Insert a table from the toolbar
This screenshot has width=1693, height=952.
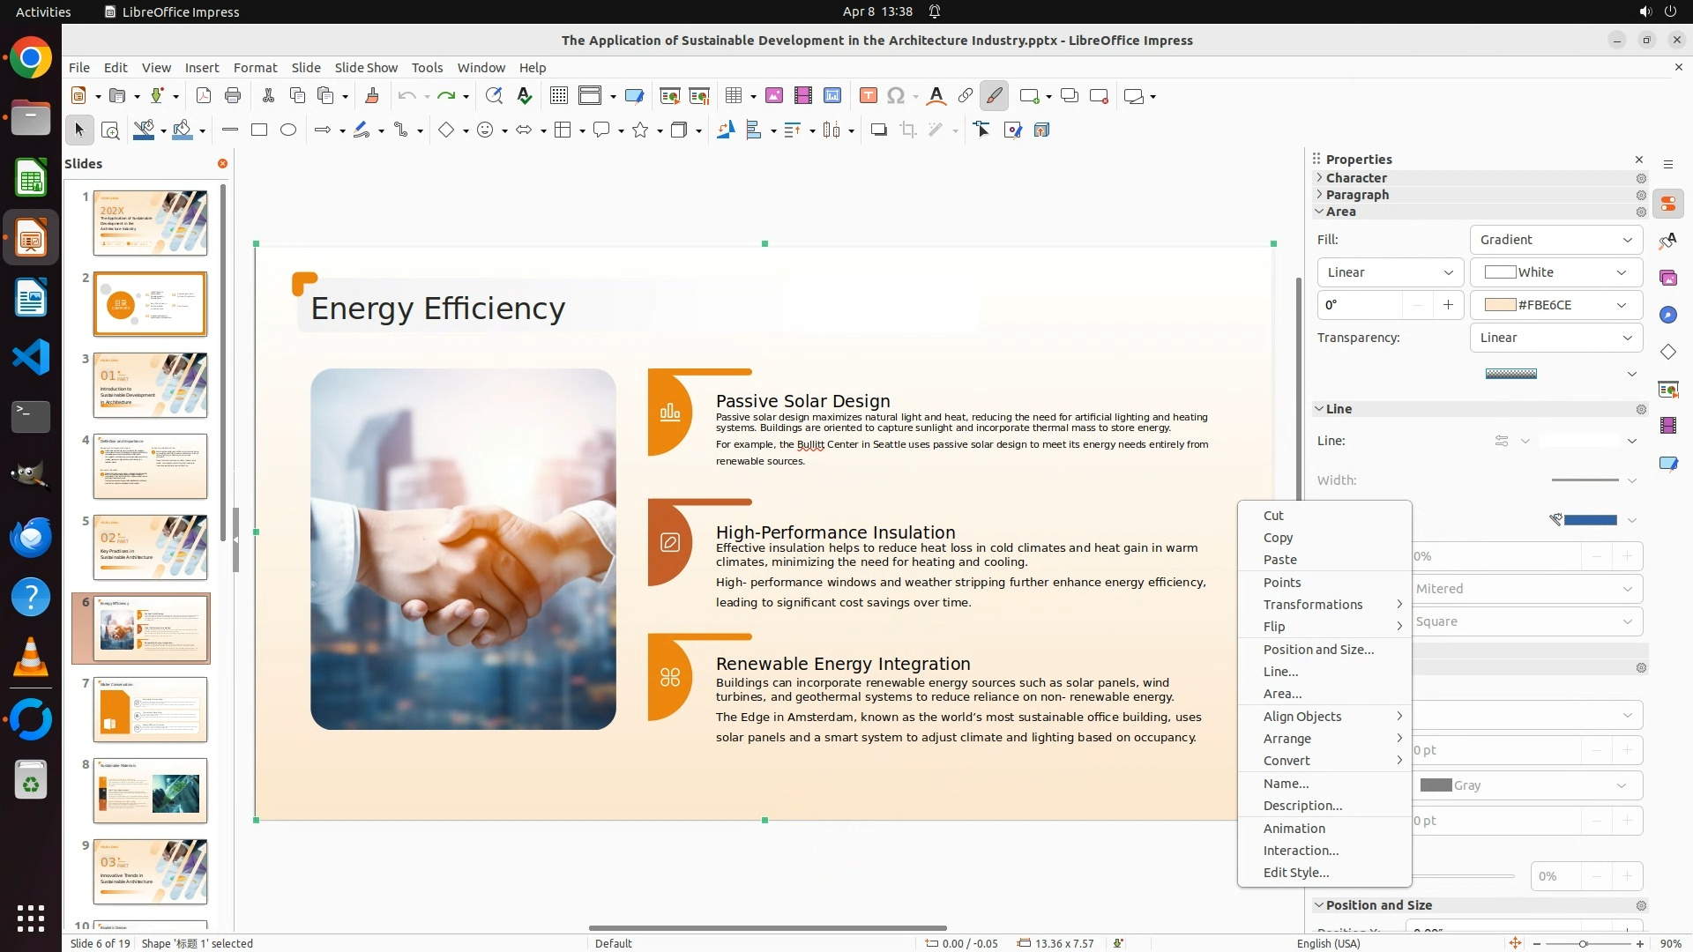[733, 96]
